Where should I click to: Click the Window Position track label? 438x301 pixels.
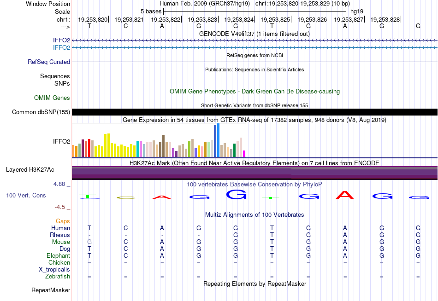pos(48,4)
